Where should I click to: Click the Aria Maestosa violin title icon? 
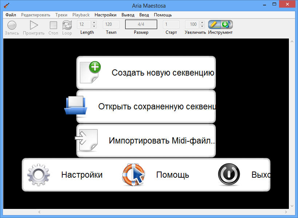click(7, 6)
